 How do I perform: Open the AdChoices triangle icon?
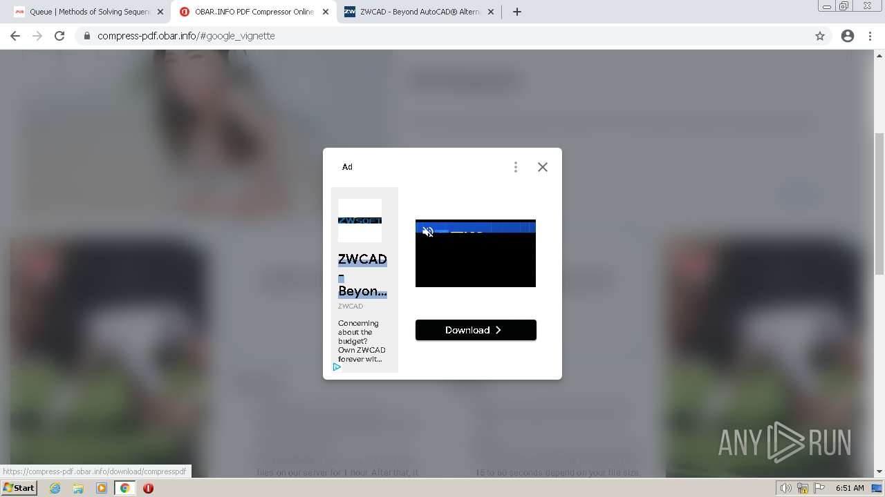337,367
